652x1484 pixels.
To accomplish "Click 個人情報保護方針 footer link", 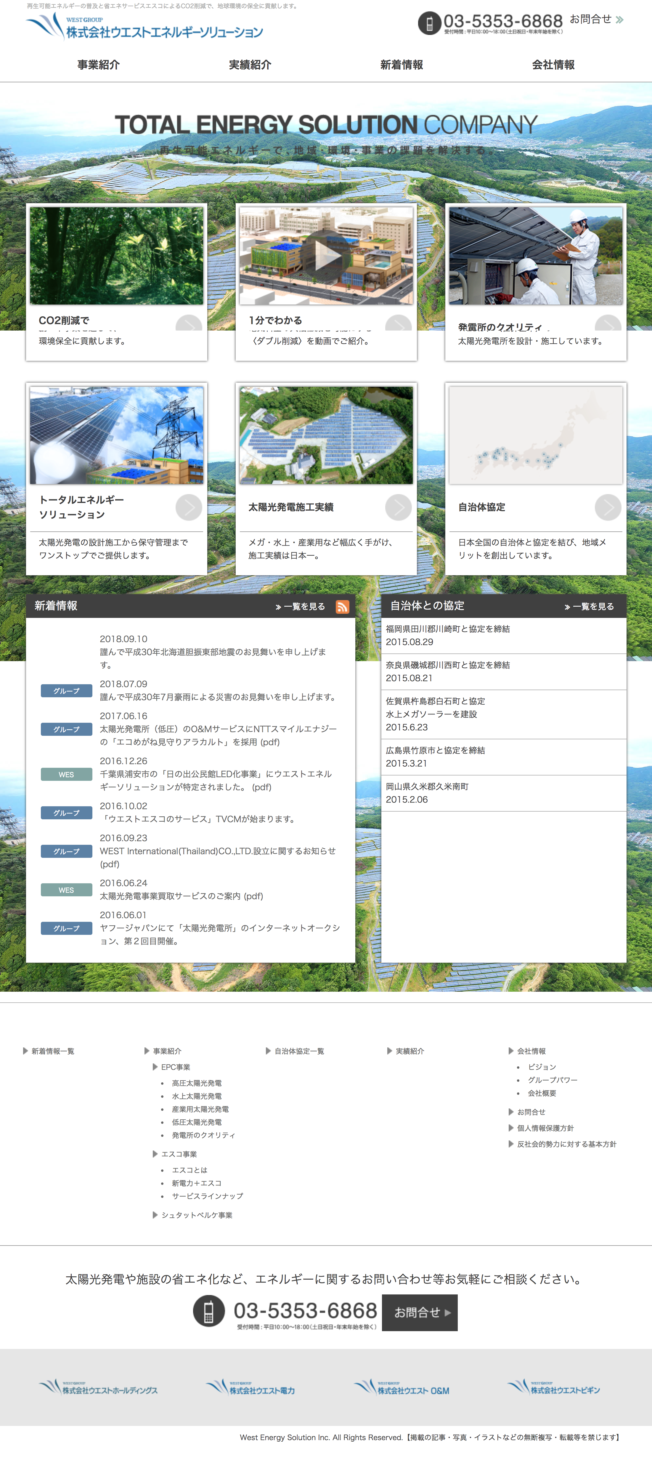I will [x=545, y=1129].
